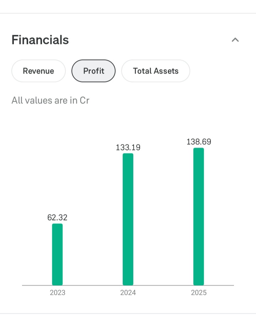Click empty chart space above the 2023 bar
This screenshot has width=256, height=318.
tap(57, 171)
